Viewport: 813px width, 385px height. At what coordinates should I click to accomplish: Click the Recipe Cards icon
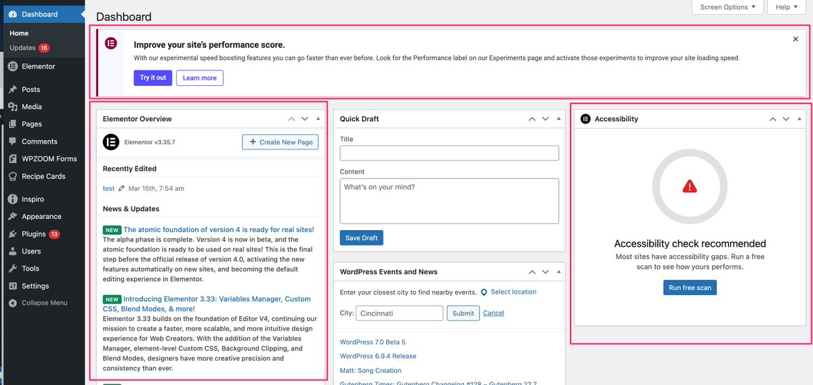pos(13,177)
